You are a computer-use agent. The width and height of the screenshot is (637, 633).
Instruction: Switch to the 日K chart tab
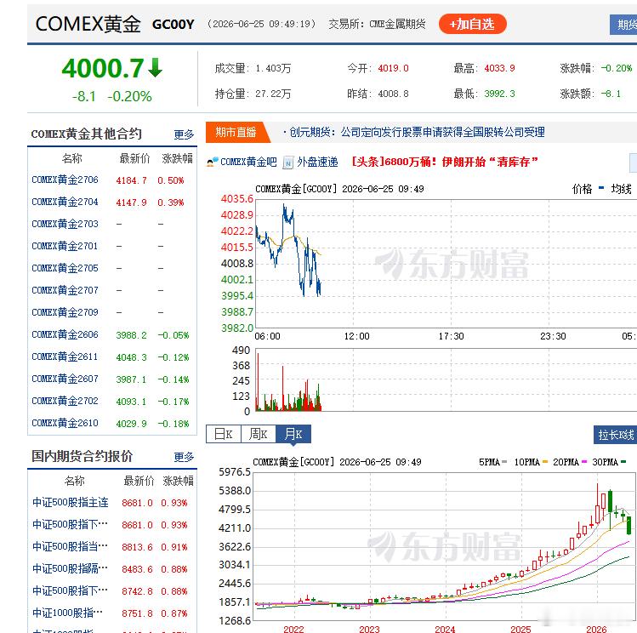click(x=224, y=434)
